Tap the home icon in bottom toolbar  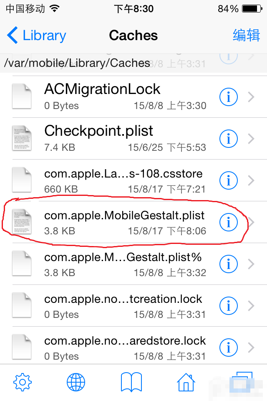(186, 382)
